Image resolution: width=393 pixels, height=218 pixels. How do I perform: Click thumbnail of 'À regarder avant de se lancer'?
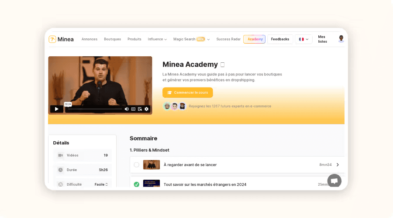pos(152,165)
